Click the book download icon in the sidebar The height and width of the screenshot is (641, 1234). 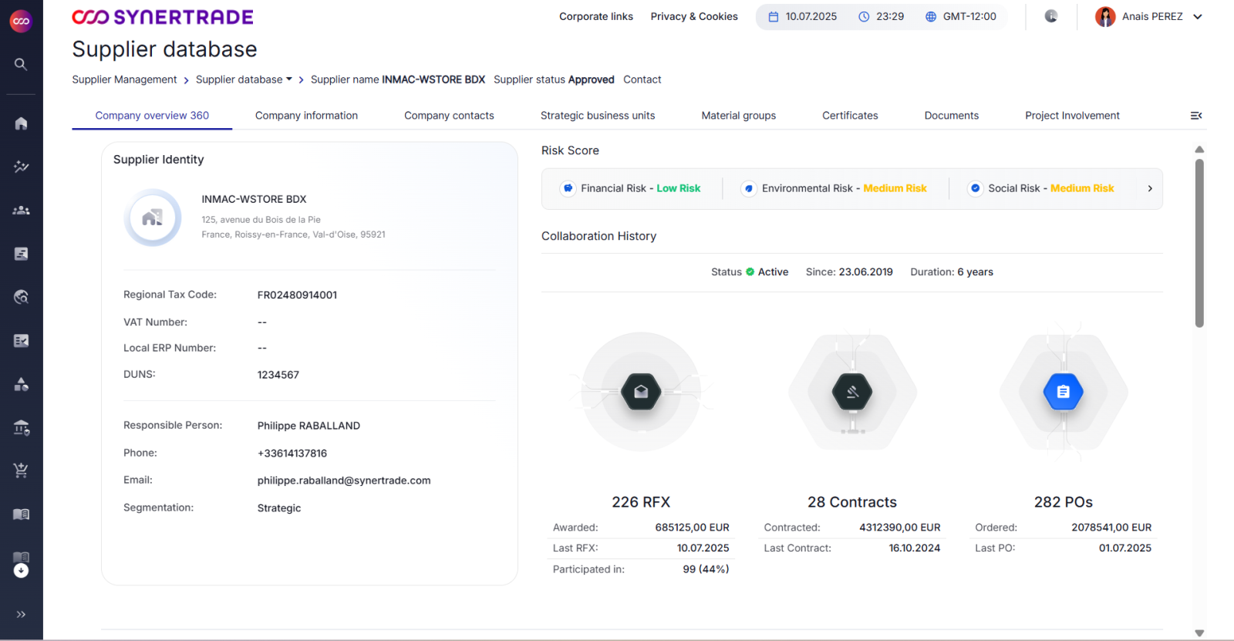point(21,565)
